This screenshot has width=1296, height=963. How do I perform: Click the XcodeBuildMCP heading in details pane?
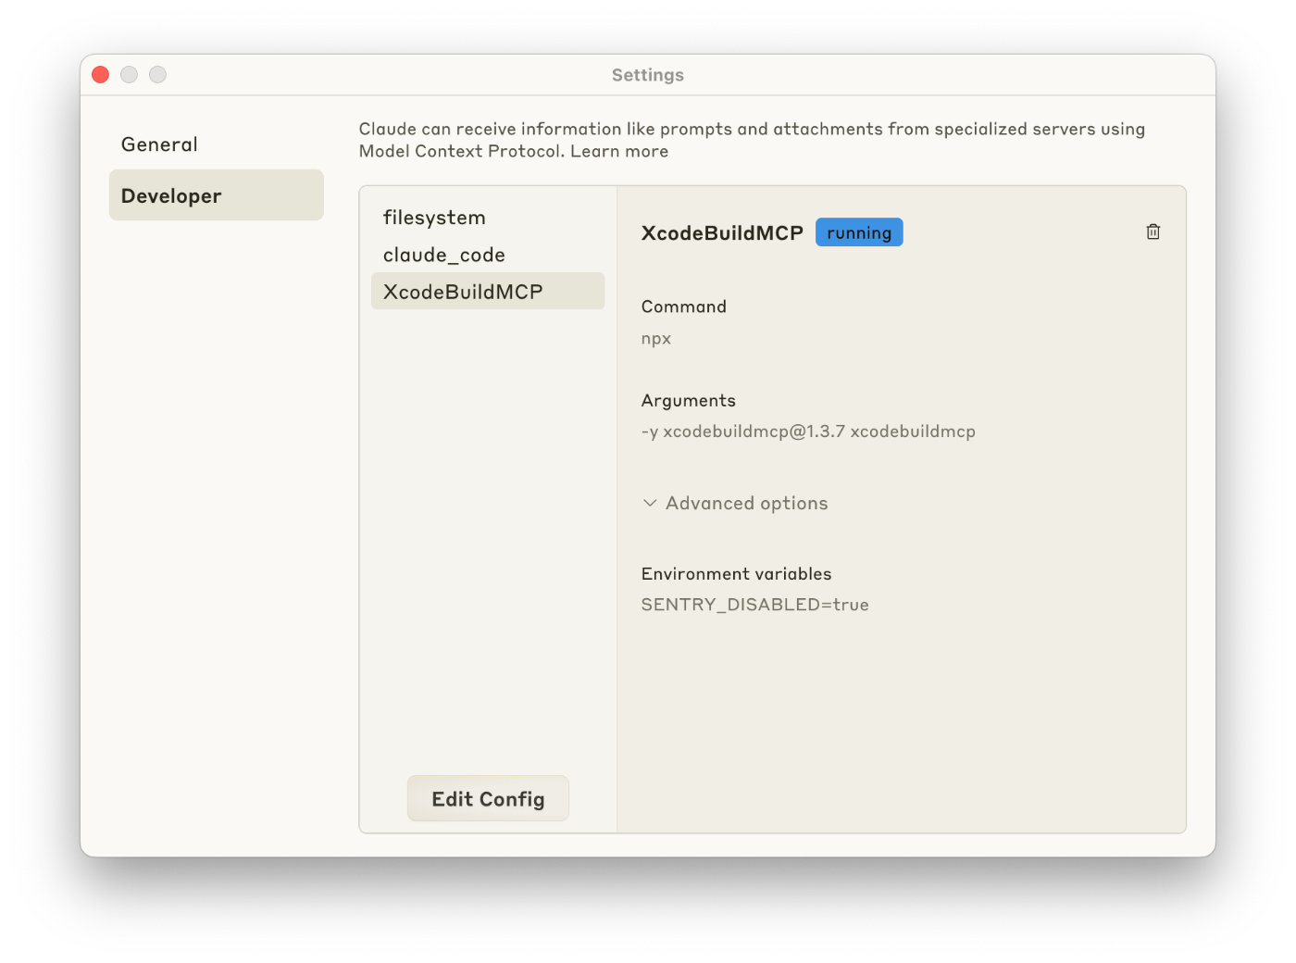pyautogui.click(x=722, y=233)
